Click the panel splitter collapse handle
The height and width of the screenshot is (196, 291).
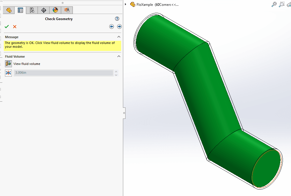124,113
